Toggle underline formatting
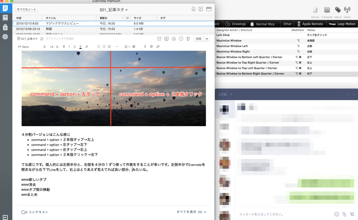 click(x=75, y=47)
